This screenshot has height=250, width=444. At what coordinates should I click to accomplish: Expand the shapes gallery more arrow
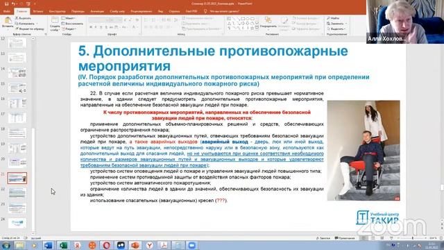[x=257, y=28]
